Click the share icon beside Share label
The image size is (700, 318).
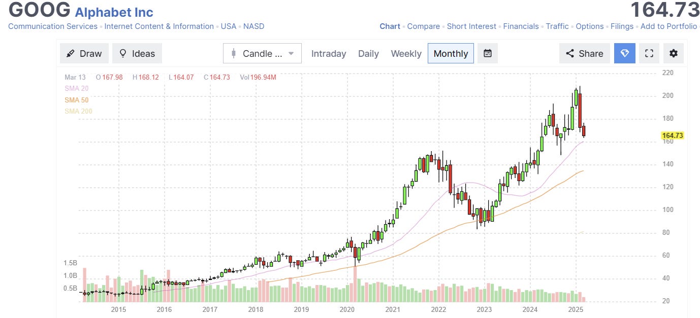[570, 53]
